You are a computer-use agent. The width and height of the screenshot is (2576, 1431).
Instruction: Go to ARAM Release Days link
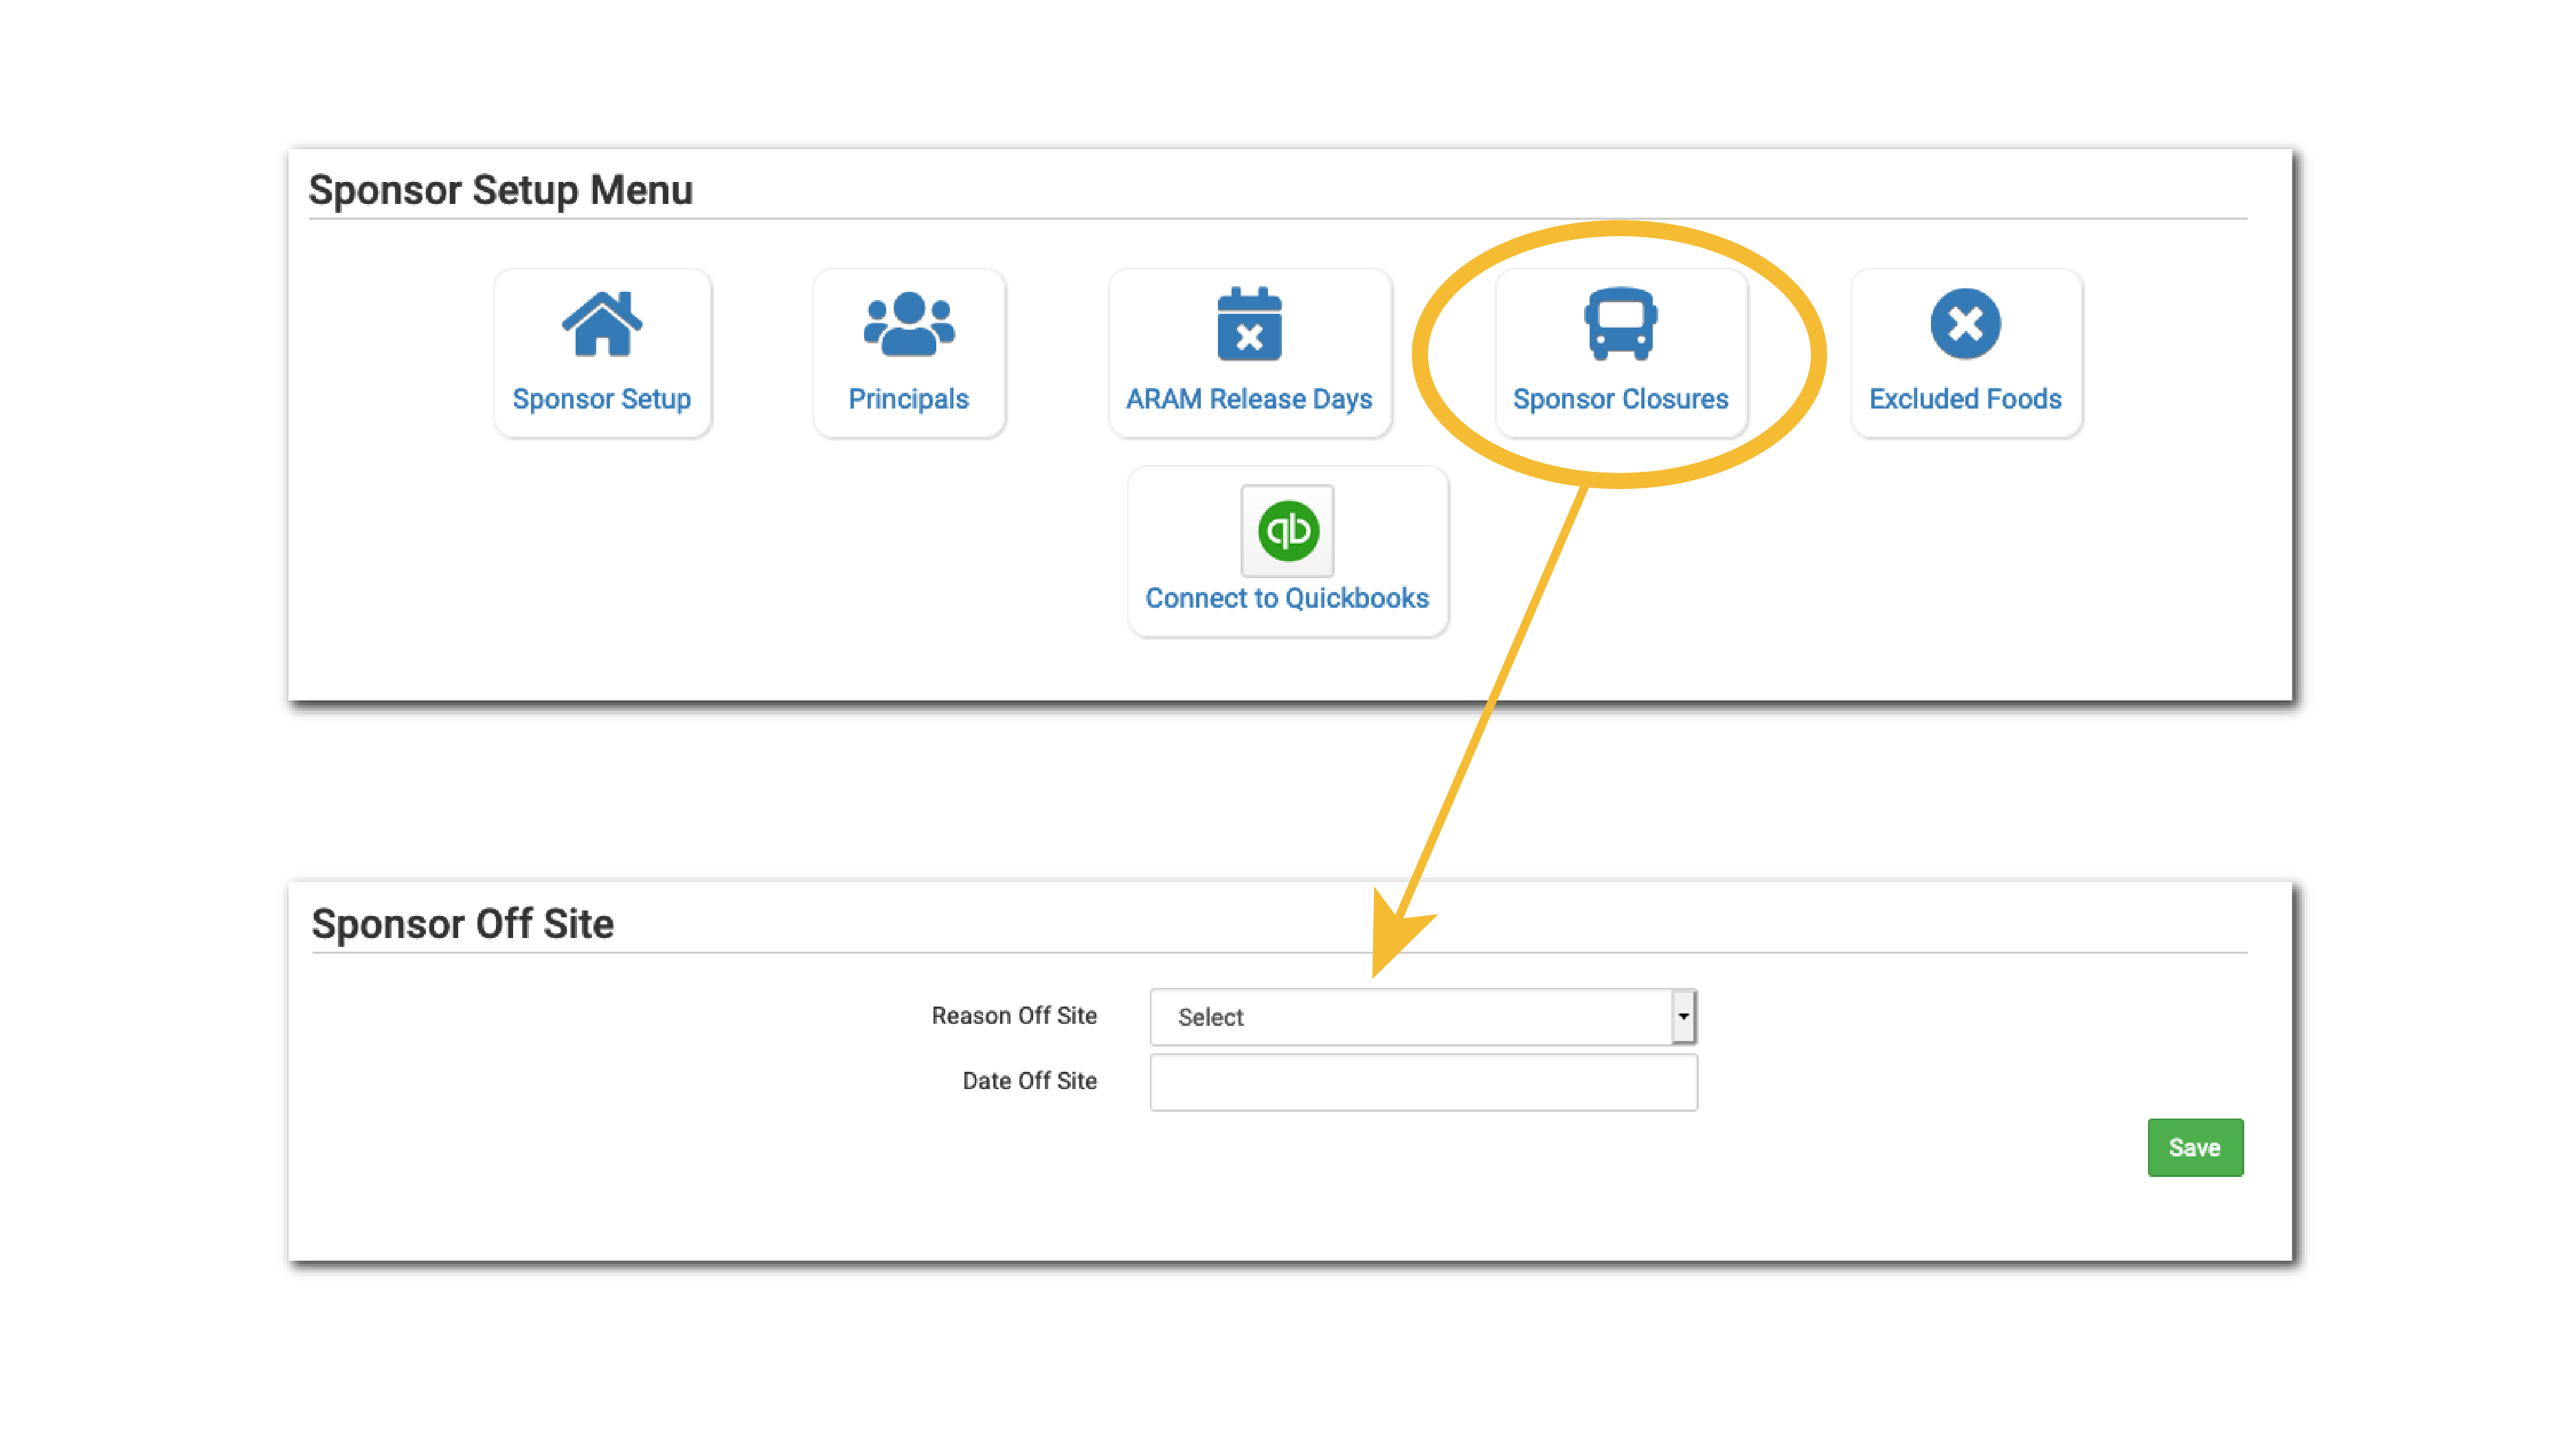click(x=1249, y=399)
